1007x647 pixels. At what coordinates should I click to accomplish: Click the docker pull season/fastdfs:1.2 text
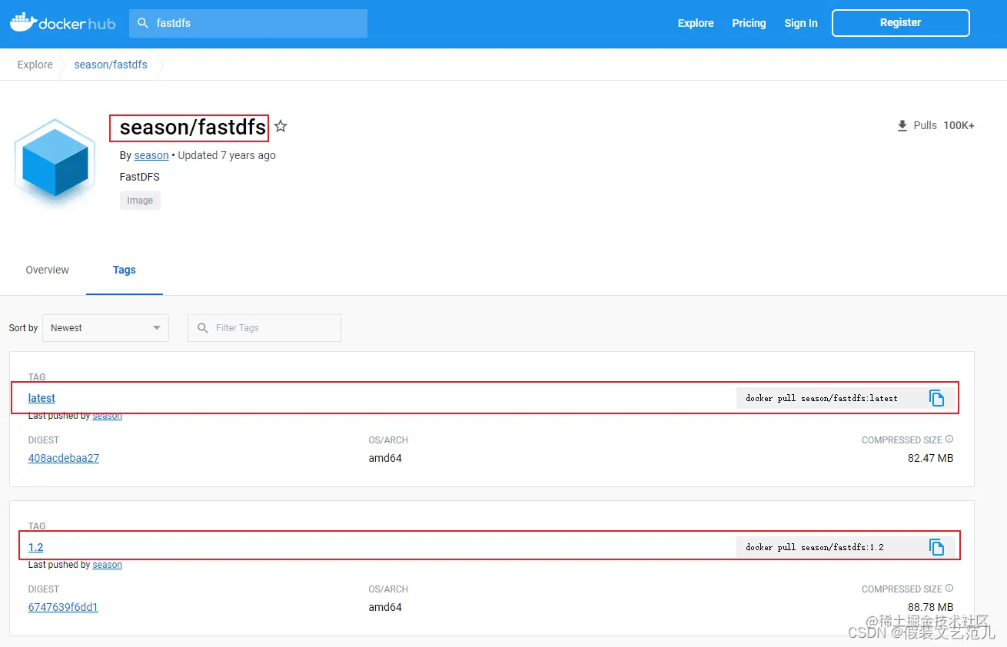point(815,547)
